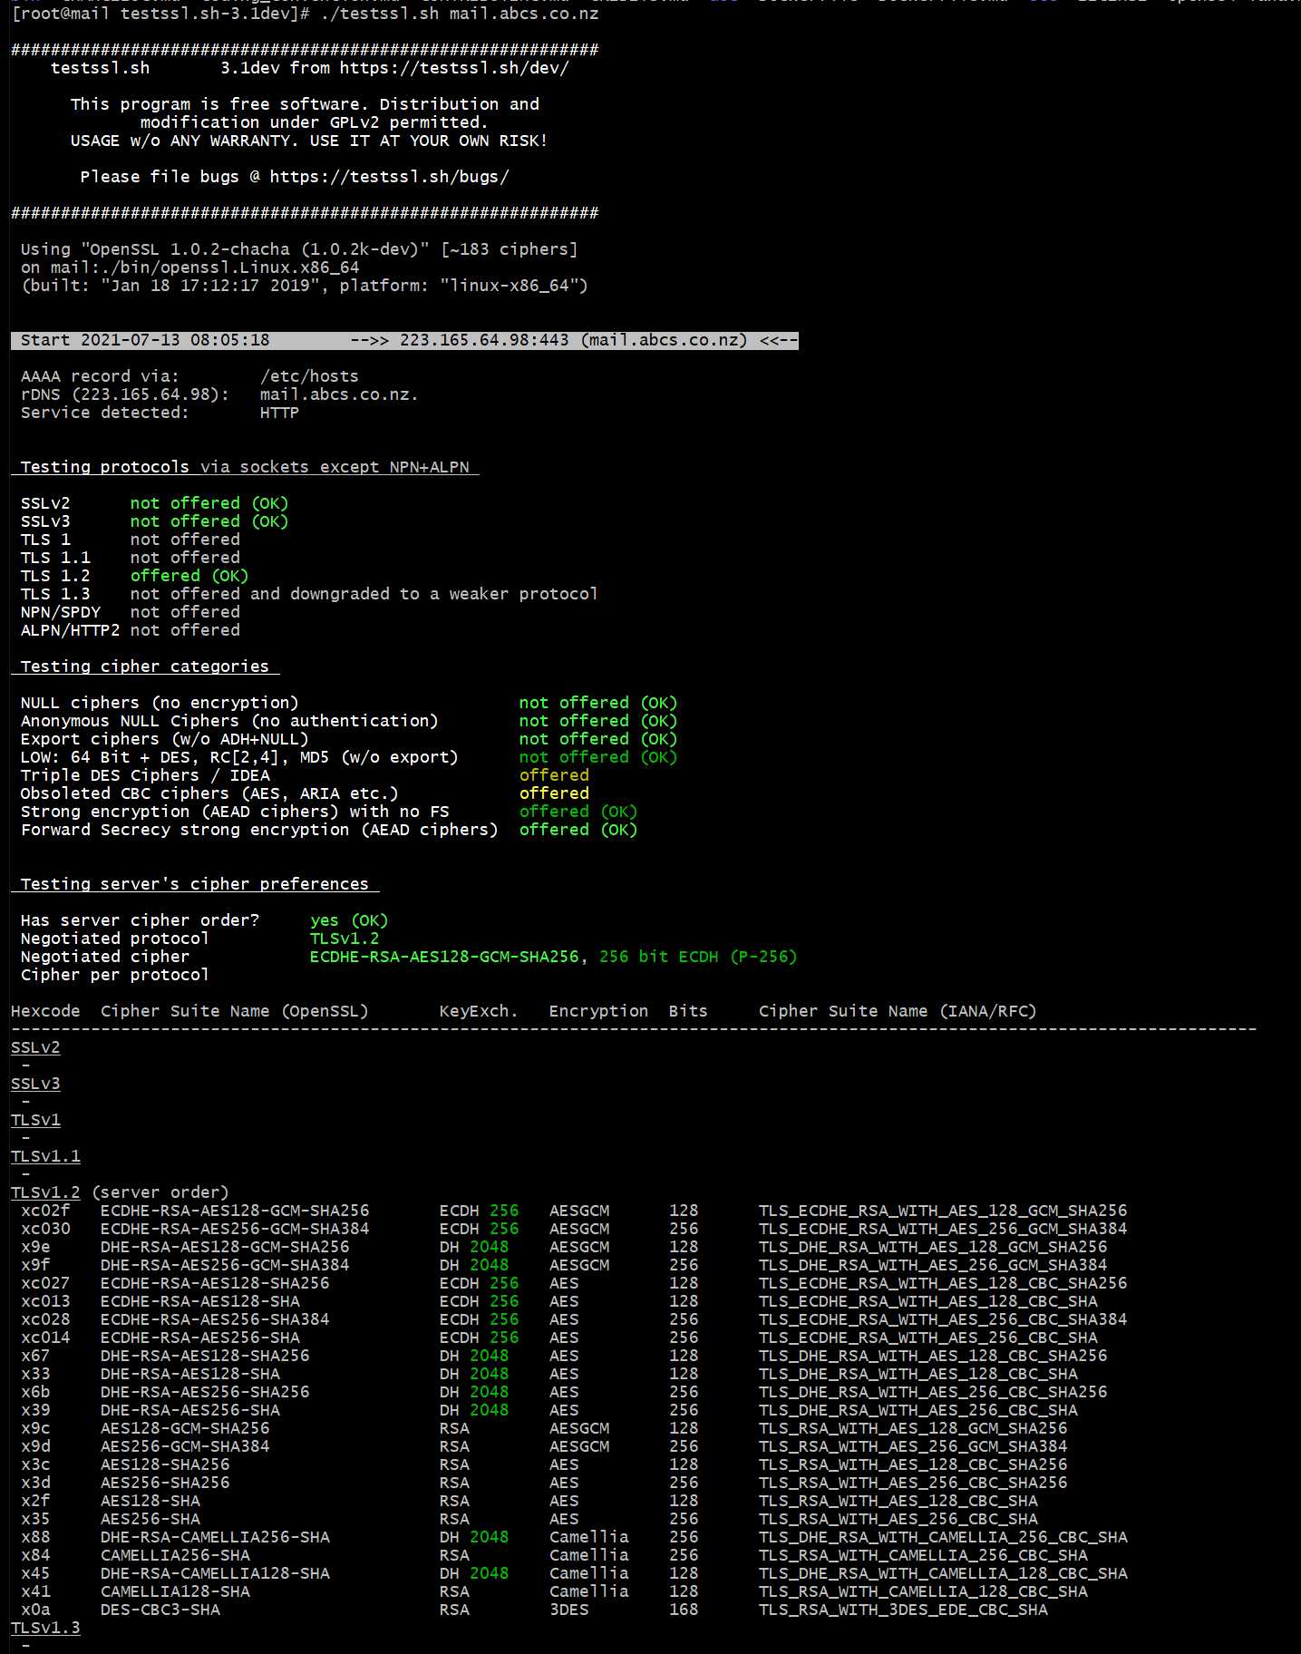Screen dimensions: 1301x1654
Task: Click the underlined 'SSLv2' section label
Action: [35, 1047]
